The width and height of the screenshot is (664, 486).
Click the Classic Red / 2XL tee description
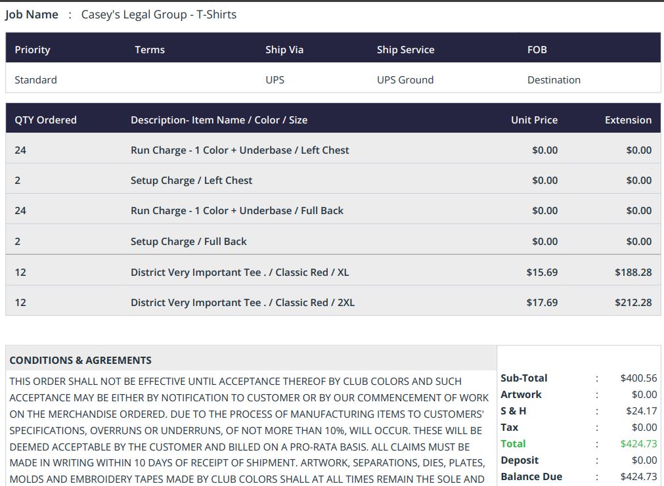tap(242, 303)
